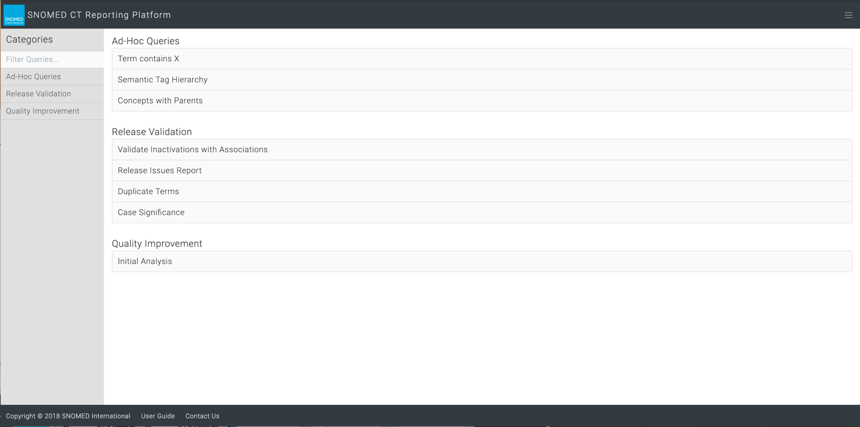Open the Semantic Tag Hierarchy query

point(162,80)
